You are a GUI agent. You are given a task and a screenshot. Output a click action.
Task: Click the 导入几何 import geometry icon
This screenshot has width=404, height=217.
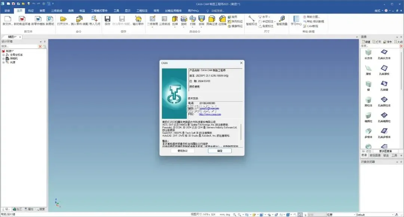[94, 19]
